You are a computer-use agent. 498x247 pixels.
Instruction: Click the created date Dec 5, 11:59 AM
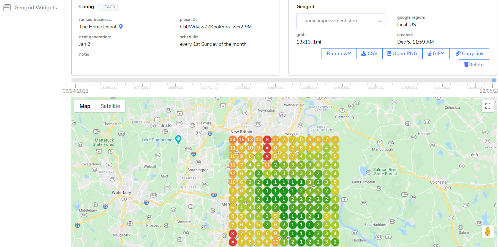(x=415, y=42)
